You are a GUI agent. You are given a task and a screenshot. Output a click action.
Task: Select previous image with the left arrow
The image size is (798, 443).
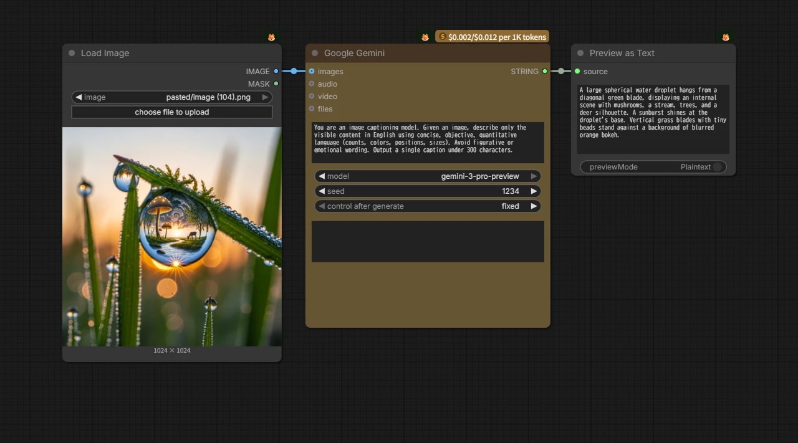point(79,97)
